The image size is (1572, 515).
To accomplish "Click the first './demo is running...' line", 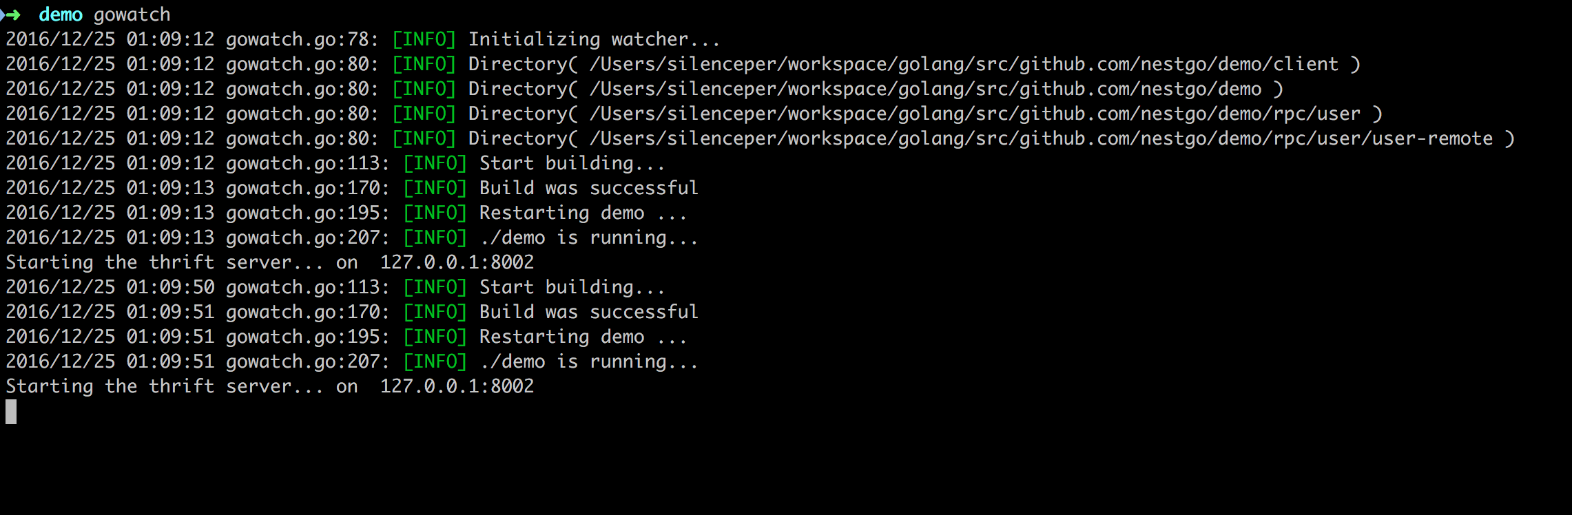I will pos(588,238).
